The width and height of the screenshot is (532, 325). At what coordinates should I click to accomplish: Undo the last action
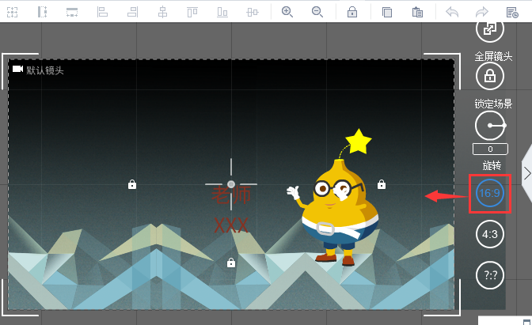(452, 12)
